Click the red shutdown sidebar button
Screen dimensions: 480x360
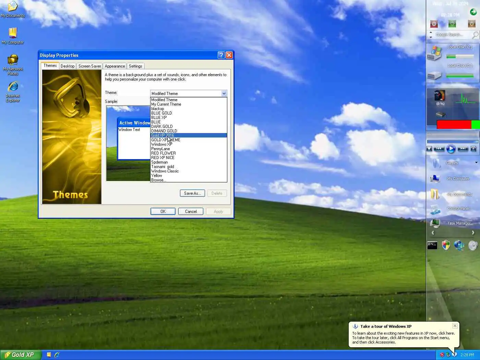pyautogui.click(x=434, y=24)
